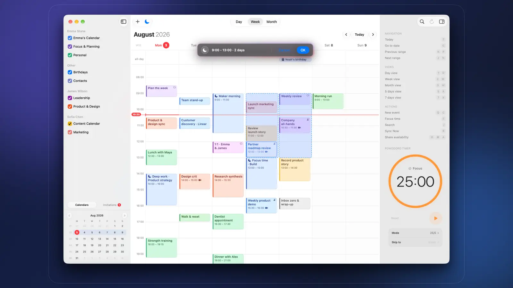Click the plus icon to add event
The height and width of the screenshot is (288, 513).
[x=138, y=22]
